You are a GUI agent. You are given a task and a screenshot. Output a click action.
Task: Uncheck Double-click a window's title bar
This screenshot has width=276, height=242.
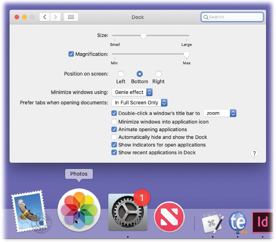(x=114, y=113)
